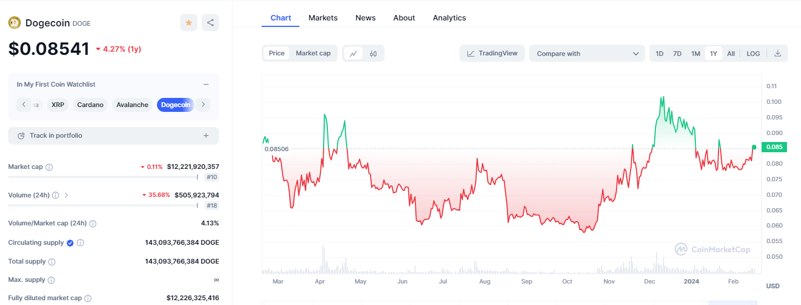The width and height of the screenshot is (801, 305).
Task: Click info icon next to Fully diluted market cap
Action: click(88, 298)
